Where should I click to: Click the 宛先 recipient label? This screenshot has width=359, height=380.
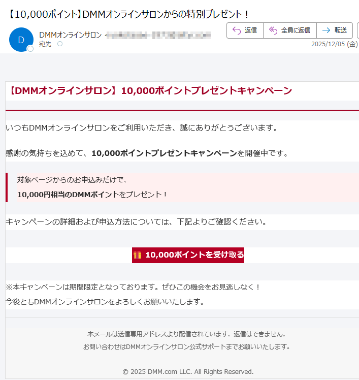pos(45,44)
